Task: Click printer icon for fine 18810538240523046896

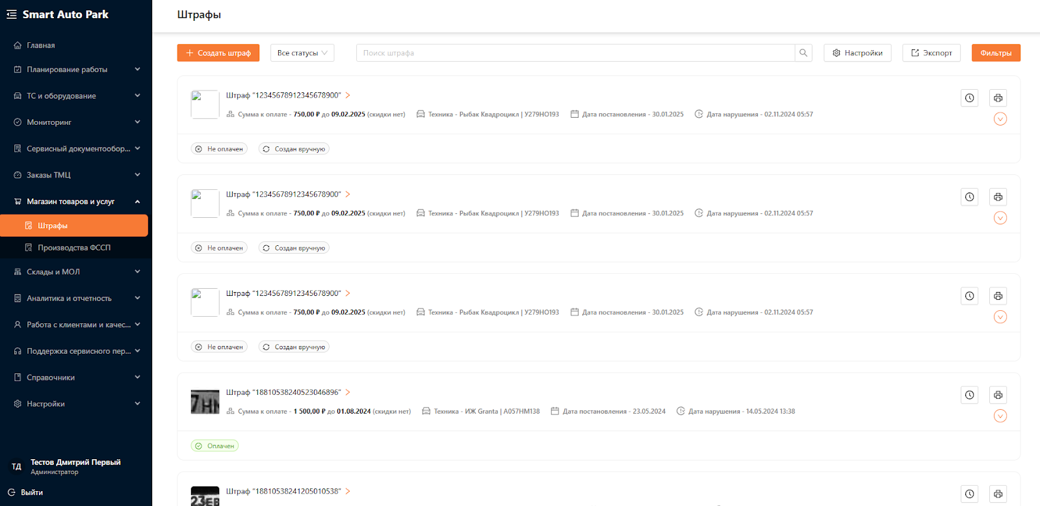Action: click(x=998, y=395)
